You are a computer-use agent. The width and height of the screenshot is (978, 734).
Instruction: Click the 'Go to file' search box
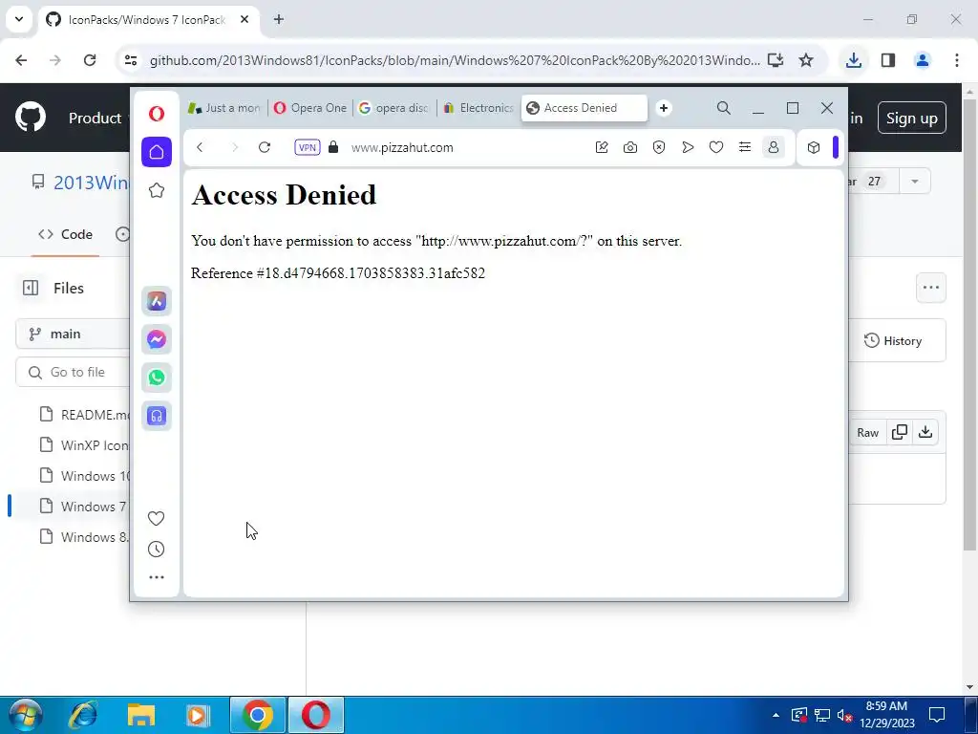73,372
